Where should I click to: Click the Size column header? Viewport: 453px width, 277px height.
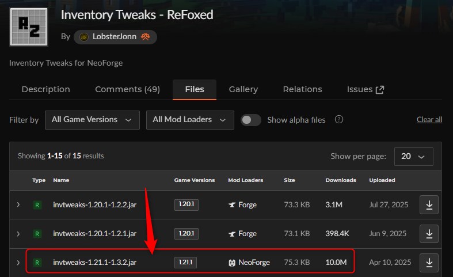pyautogui.click(x=289, y=180)
